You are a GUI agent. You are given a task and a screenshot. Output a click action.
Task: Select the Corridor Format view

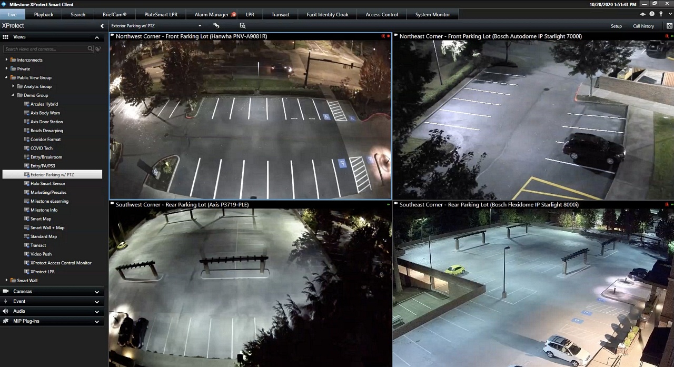click(46, 140)
